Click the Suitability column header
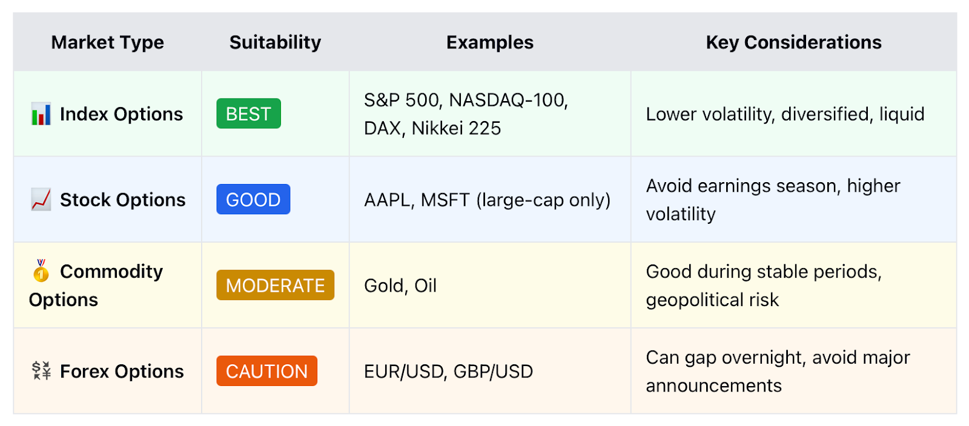969x426 pixels. (x=275, y=42)
